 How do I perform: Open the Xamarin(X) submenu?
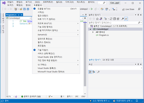(x=56, y=35)
